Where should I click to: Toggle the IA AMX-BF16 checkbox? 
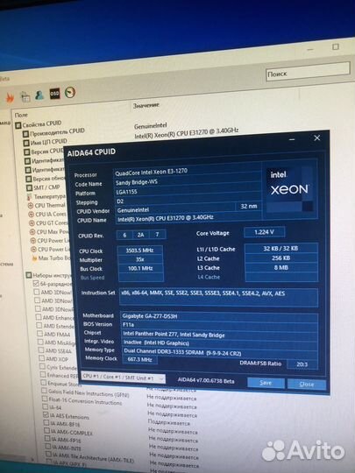coord(46,423)
